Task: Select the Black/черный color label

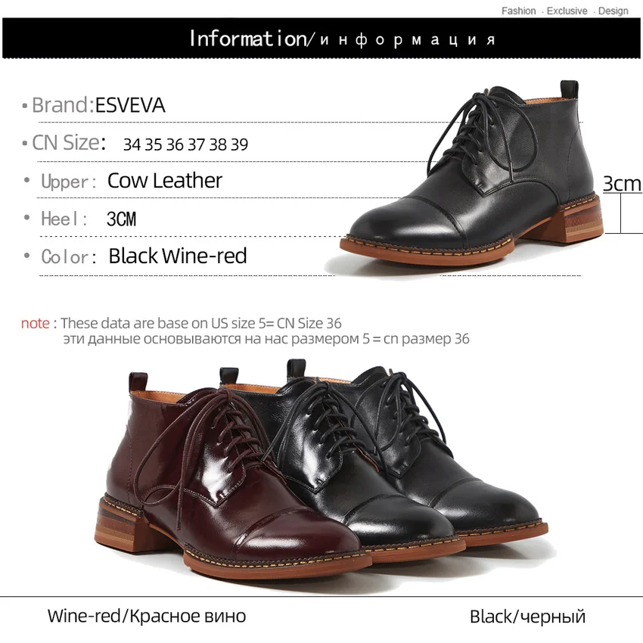Action: (527, 617)
